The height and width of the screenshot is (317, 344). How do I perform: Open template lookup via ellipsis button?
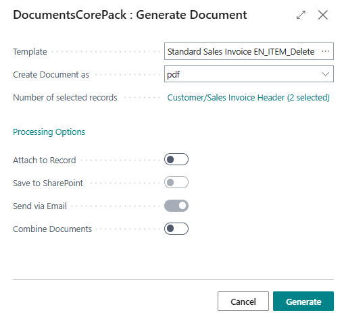point(325,51)
